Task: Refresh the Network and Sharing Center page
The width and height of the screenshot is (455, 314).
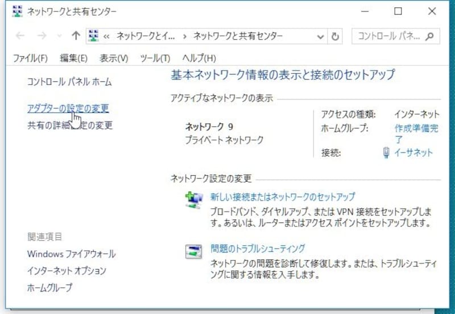Action: point(335,36)
